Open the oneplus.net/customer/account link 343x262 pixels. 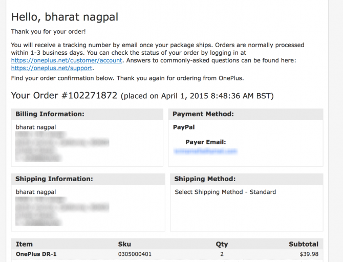point(67,60)
